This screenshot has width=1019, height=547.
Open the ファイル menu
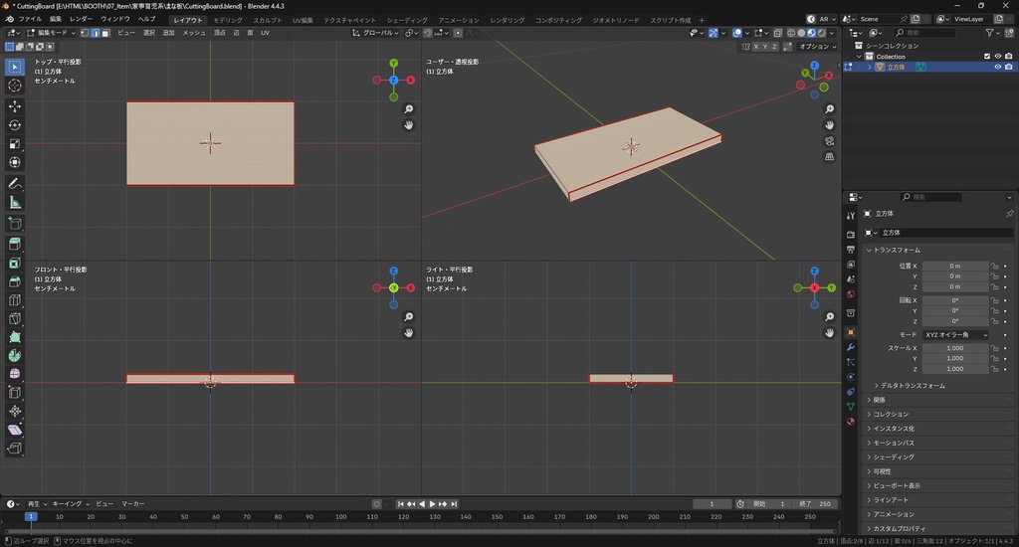30,20
